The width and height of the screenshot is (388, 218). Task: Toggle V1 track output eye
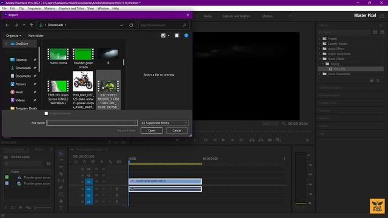click(104, 182)
